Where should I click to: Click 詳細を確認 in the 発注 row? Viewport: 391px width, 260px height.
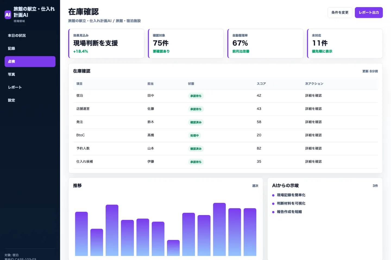[313, 122]
